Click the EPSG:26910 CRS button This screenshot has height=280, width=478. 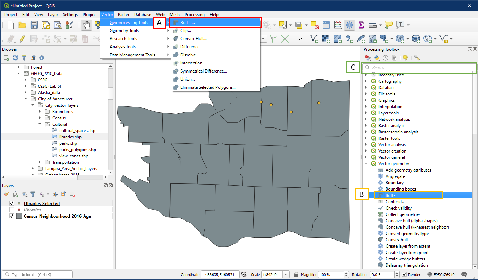[x=441, y=275]
